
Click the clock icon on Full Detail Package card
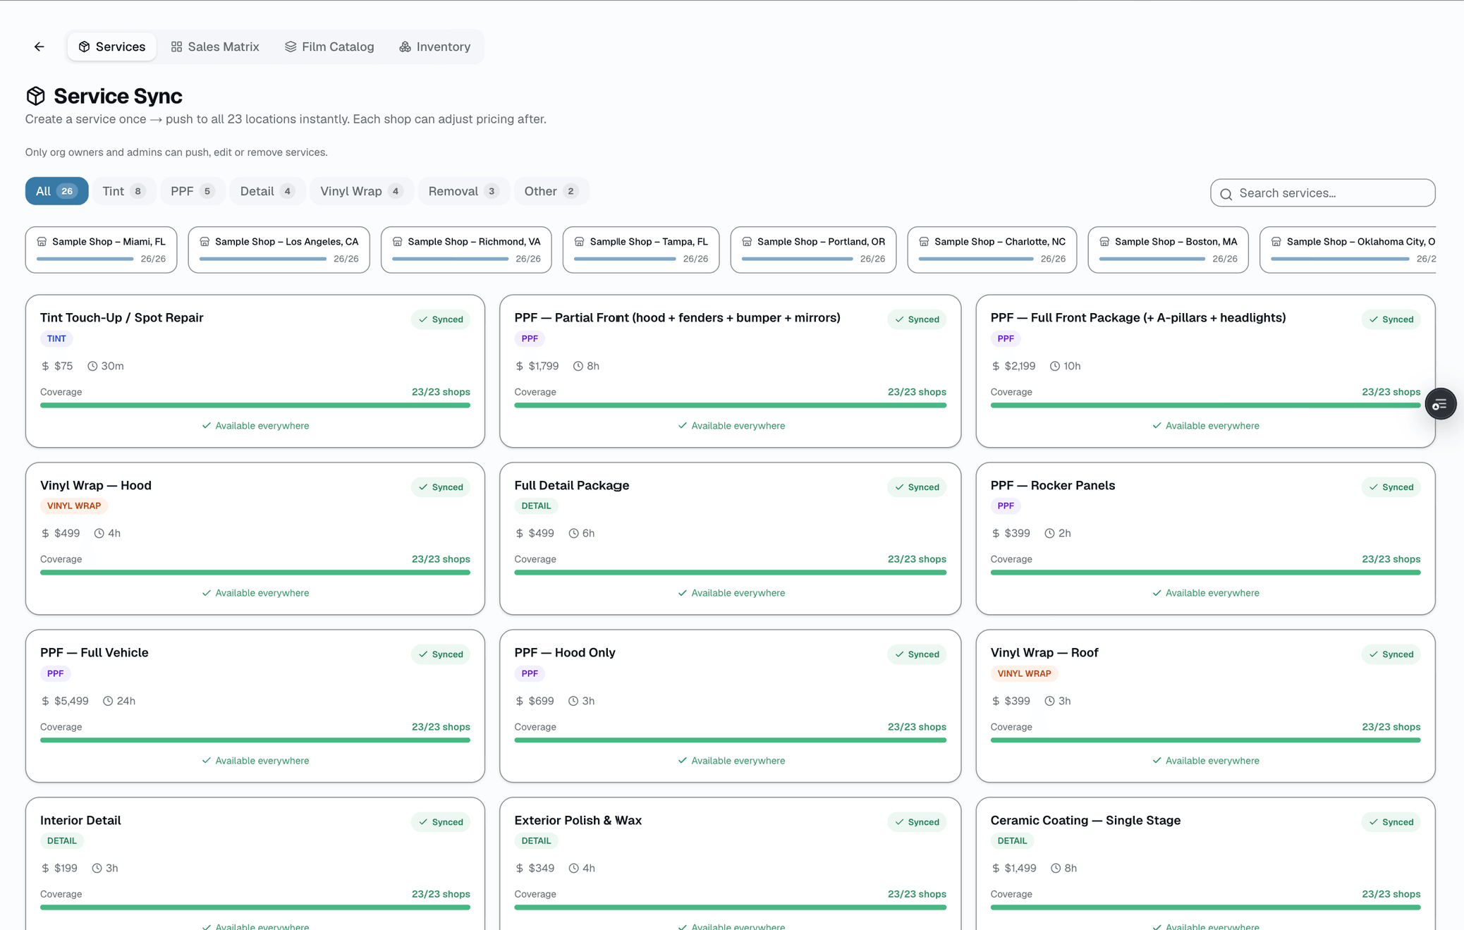[573, 533]
